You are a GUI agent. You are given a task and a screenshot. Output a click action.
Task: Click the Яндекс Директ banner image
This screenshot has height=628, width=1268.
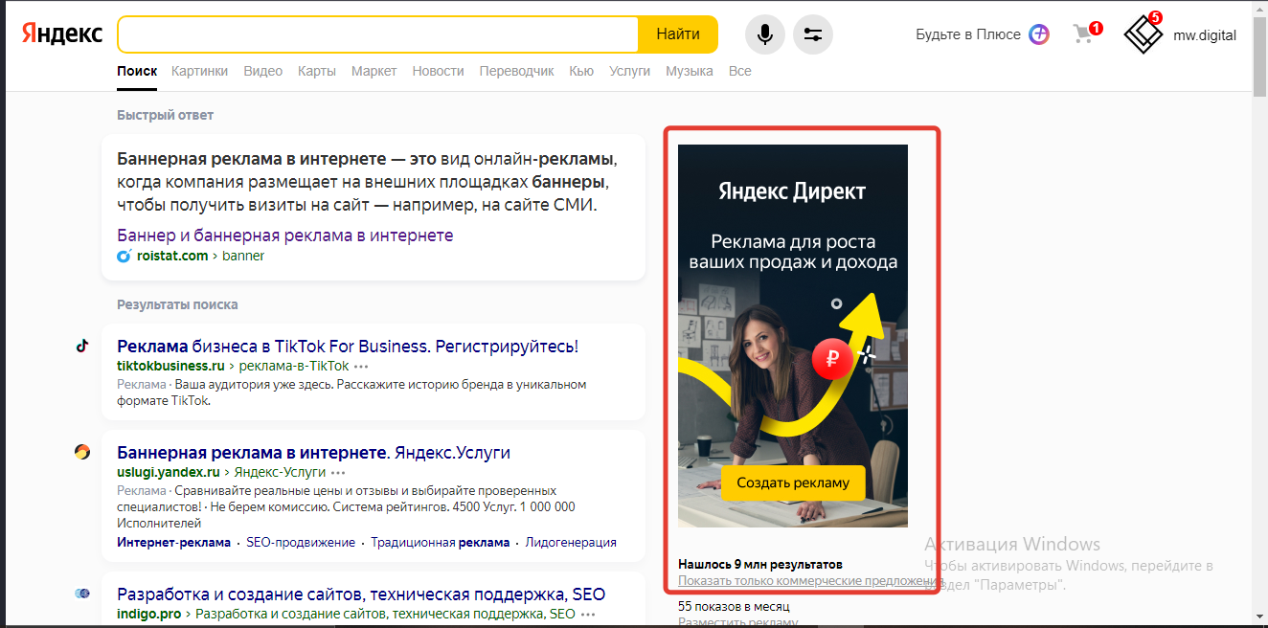point(793,336)
